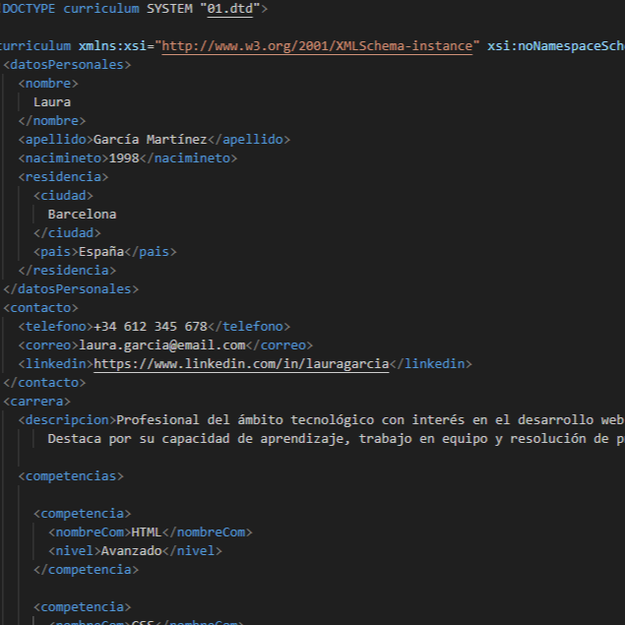Click the email laura.garcia@email.com
This screenshot has width=625, height=625.
click(160, 345)
